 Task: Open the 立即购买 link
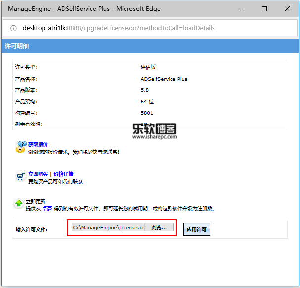pyautogui.click(x=38, y=174)
